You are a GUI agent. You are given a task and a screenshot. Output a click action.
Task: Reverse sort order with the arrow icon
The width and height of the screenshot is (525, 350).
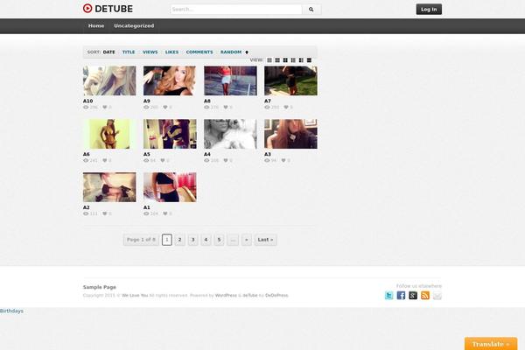click(x=247, y=52)
